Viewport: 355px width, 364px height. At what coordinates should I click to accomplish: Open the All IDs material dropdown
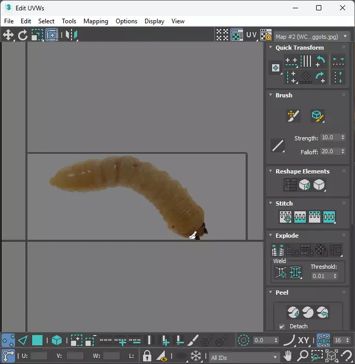243,357
